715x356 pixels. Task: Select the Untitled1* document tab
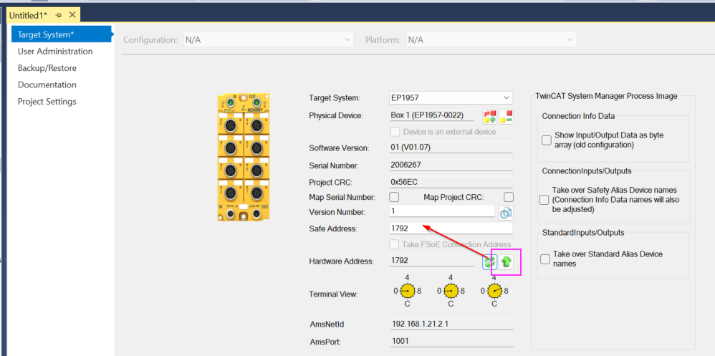tap(28, 15)
